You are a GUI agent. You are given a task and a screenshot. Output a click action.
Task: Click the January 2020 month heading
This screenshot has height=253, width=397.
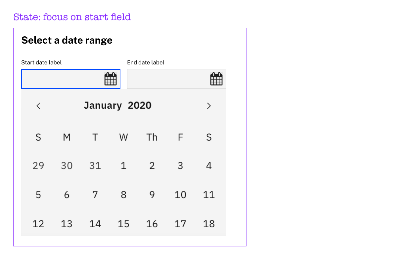pos(117,105)
